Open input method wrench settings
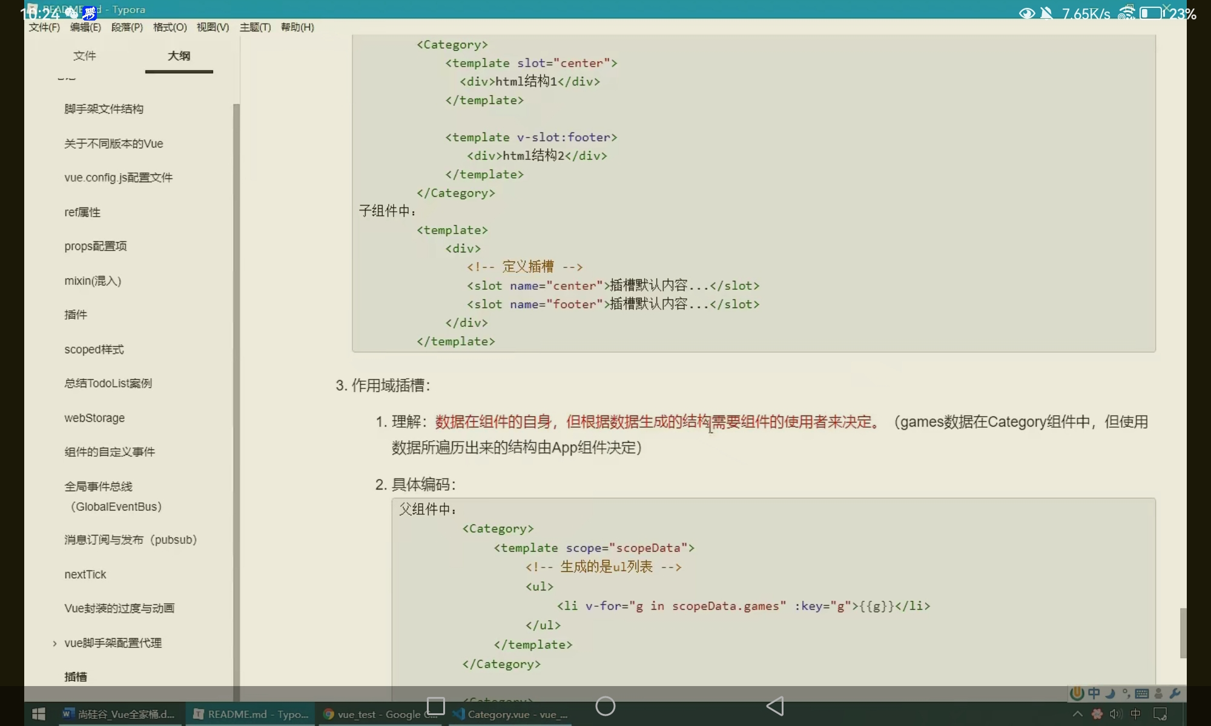Image resolution: width=1211 pixels, height=726 pixels. click(1175, 693)
